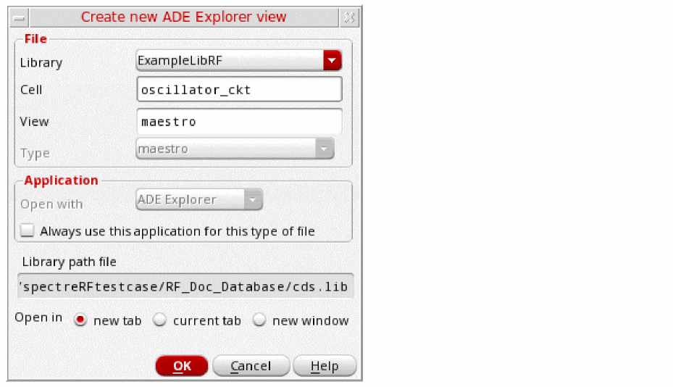Click the View field containing maestro
Image resolution: width=673 pixels, height=387 pixels.
pos(239,122)
